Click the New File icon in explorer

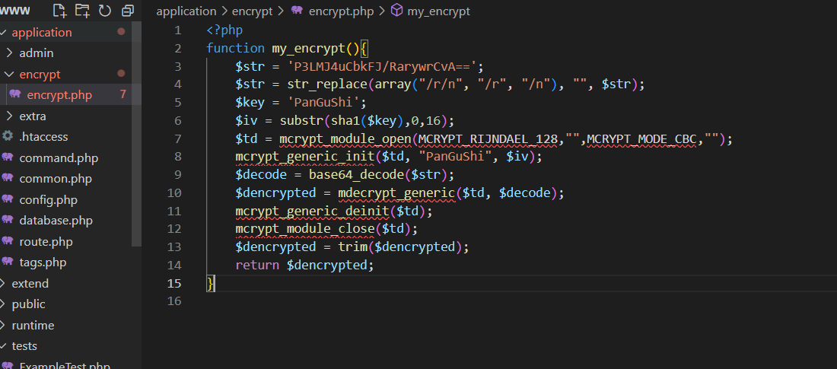pyautogui.click(x=60, y=10)
